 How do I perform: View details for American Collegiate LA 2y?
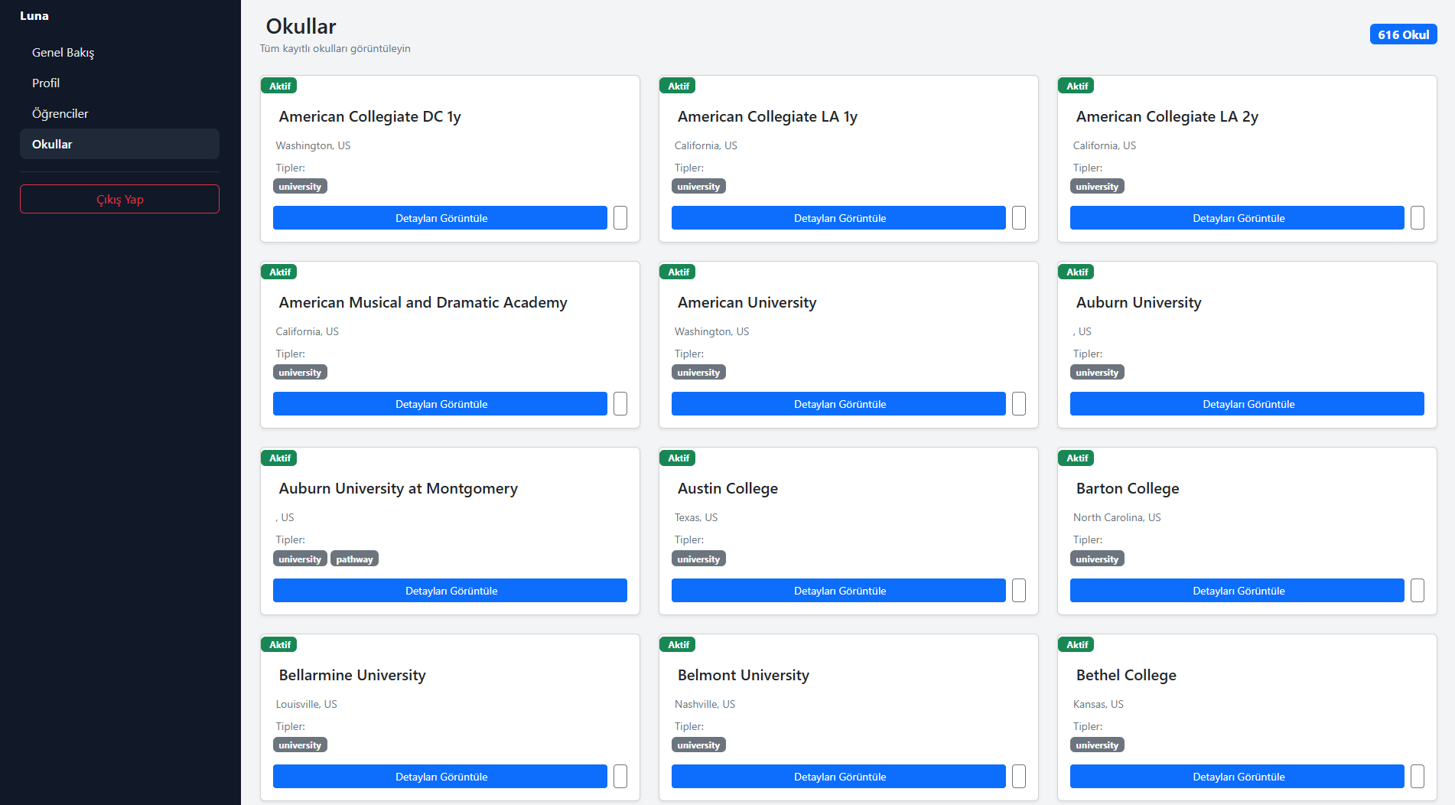coord(1237,218)
